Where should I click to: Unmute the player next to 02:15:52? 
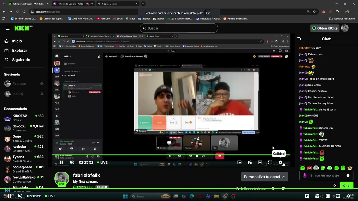[72, 162]
